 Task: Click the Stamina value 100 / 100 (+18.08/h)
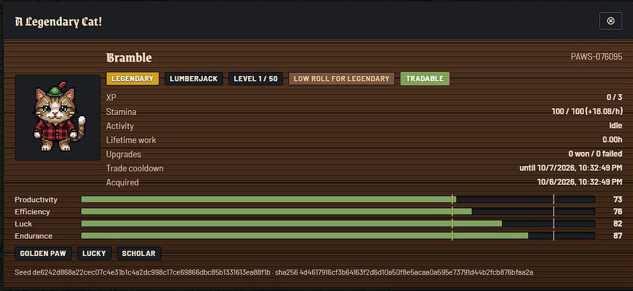click(x=587, y=112)
